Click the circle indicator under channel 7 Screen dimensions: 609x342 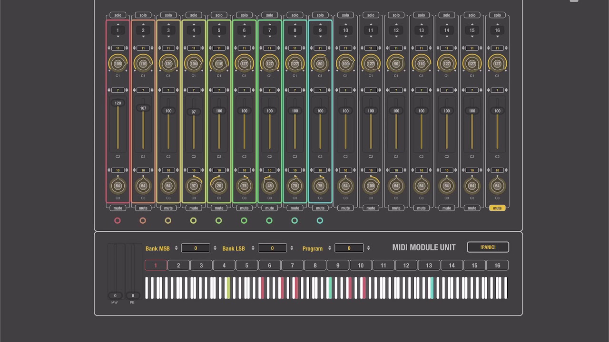pos(269,220)
